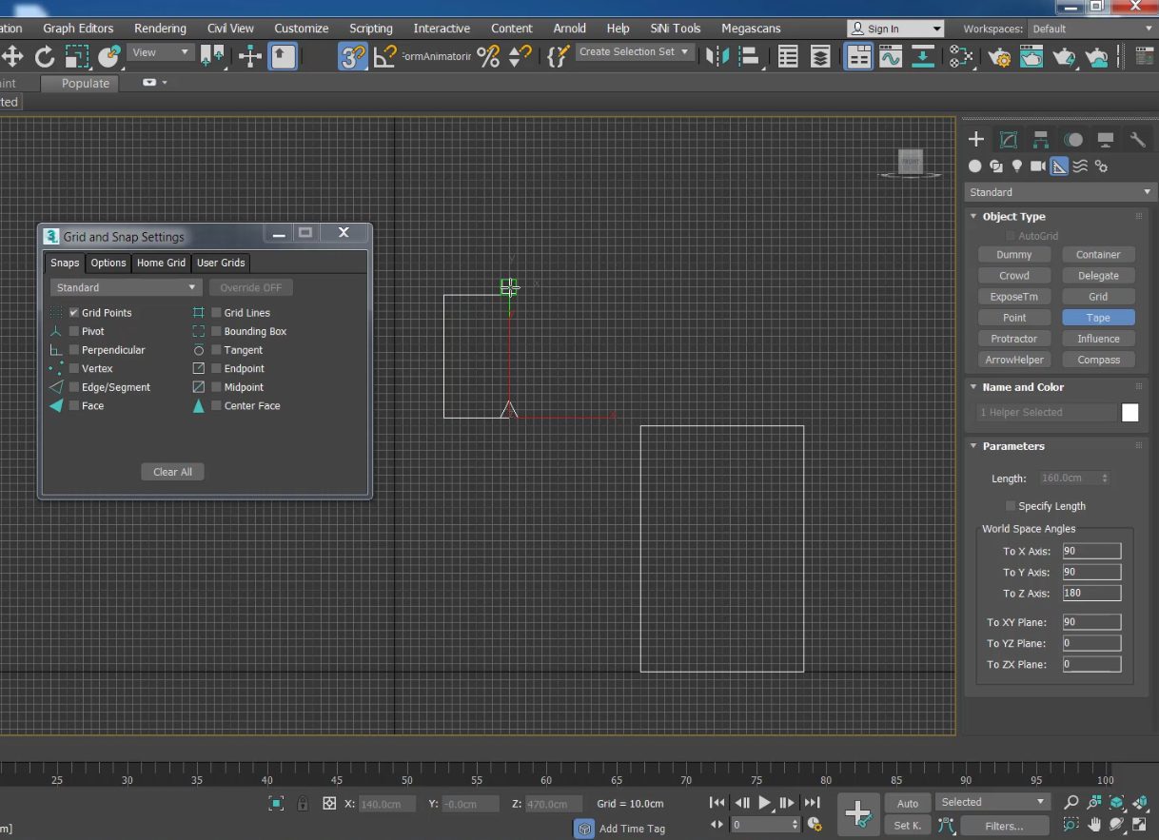The width and height of the screenshot is (1159, 840).
Task: Switch to the Options tab
Action: click(x=108, y=263)
